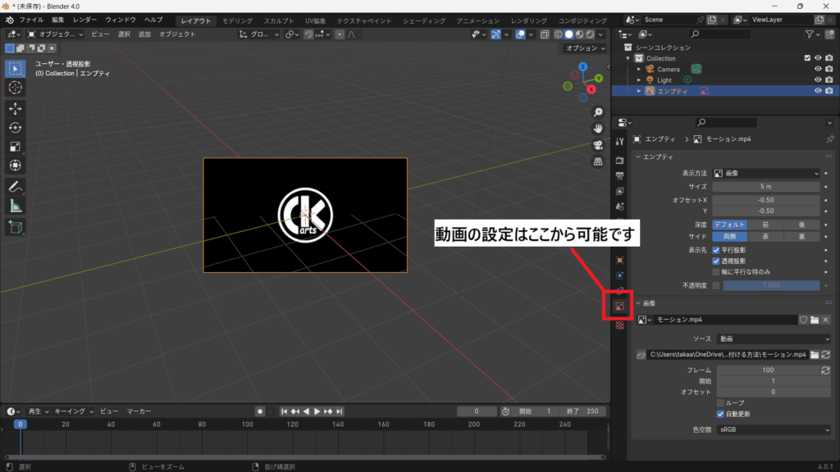The image size is (840, 472).
Task: Adjust the 不透明度 slider
Action: 771,285
